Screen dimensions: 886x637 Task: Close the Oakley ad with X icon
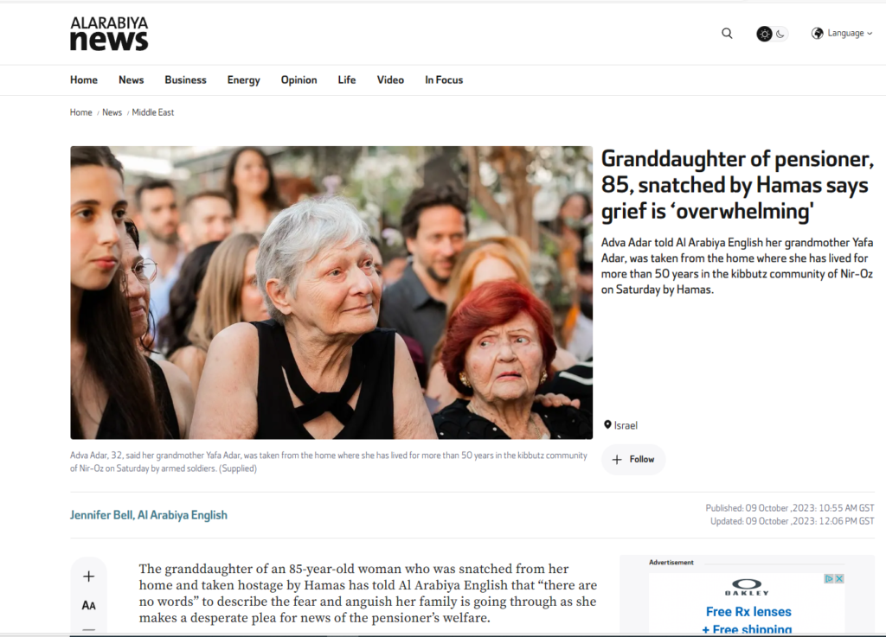(x=839, y=578)
